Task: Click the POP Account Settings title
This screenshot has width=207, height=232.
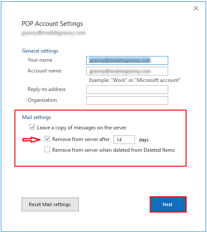Action: 52,24
